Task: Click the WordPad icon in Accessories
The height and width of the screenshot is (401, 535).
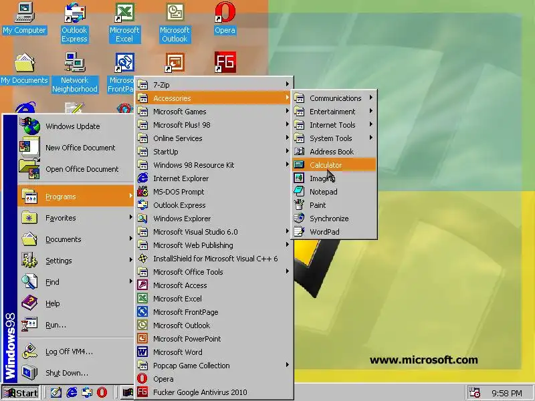Action: coord(299,231)
